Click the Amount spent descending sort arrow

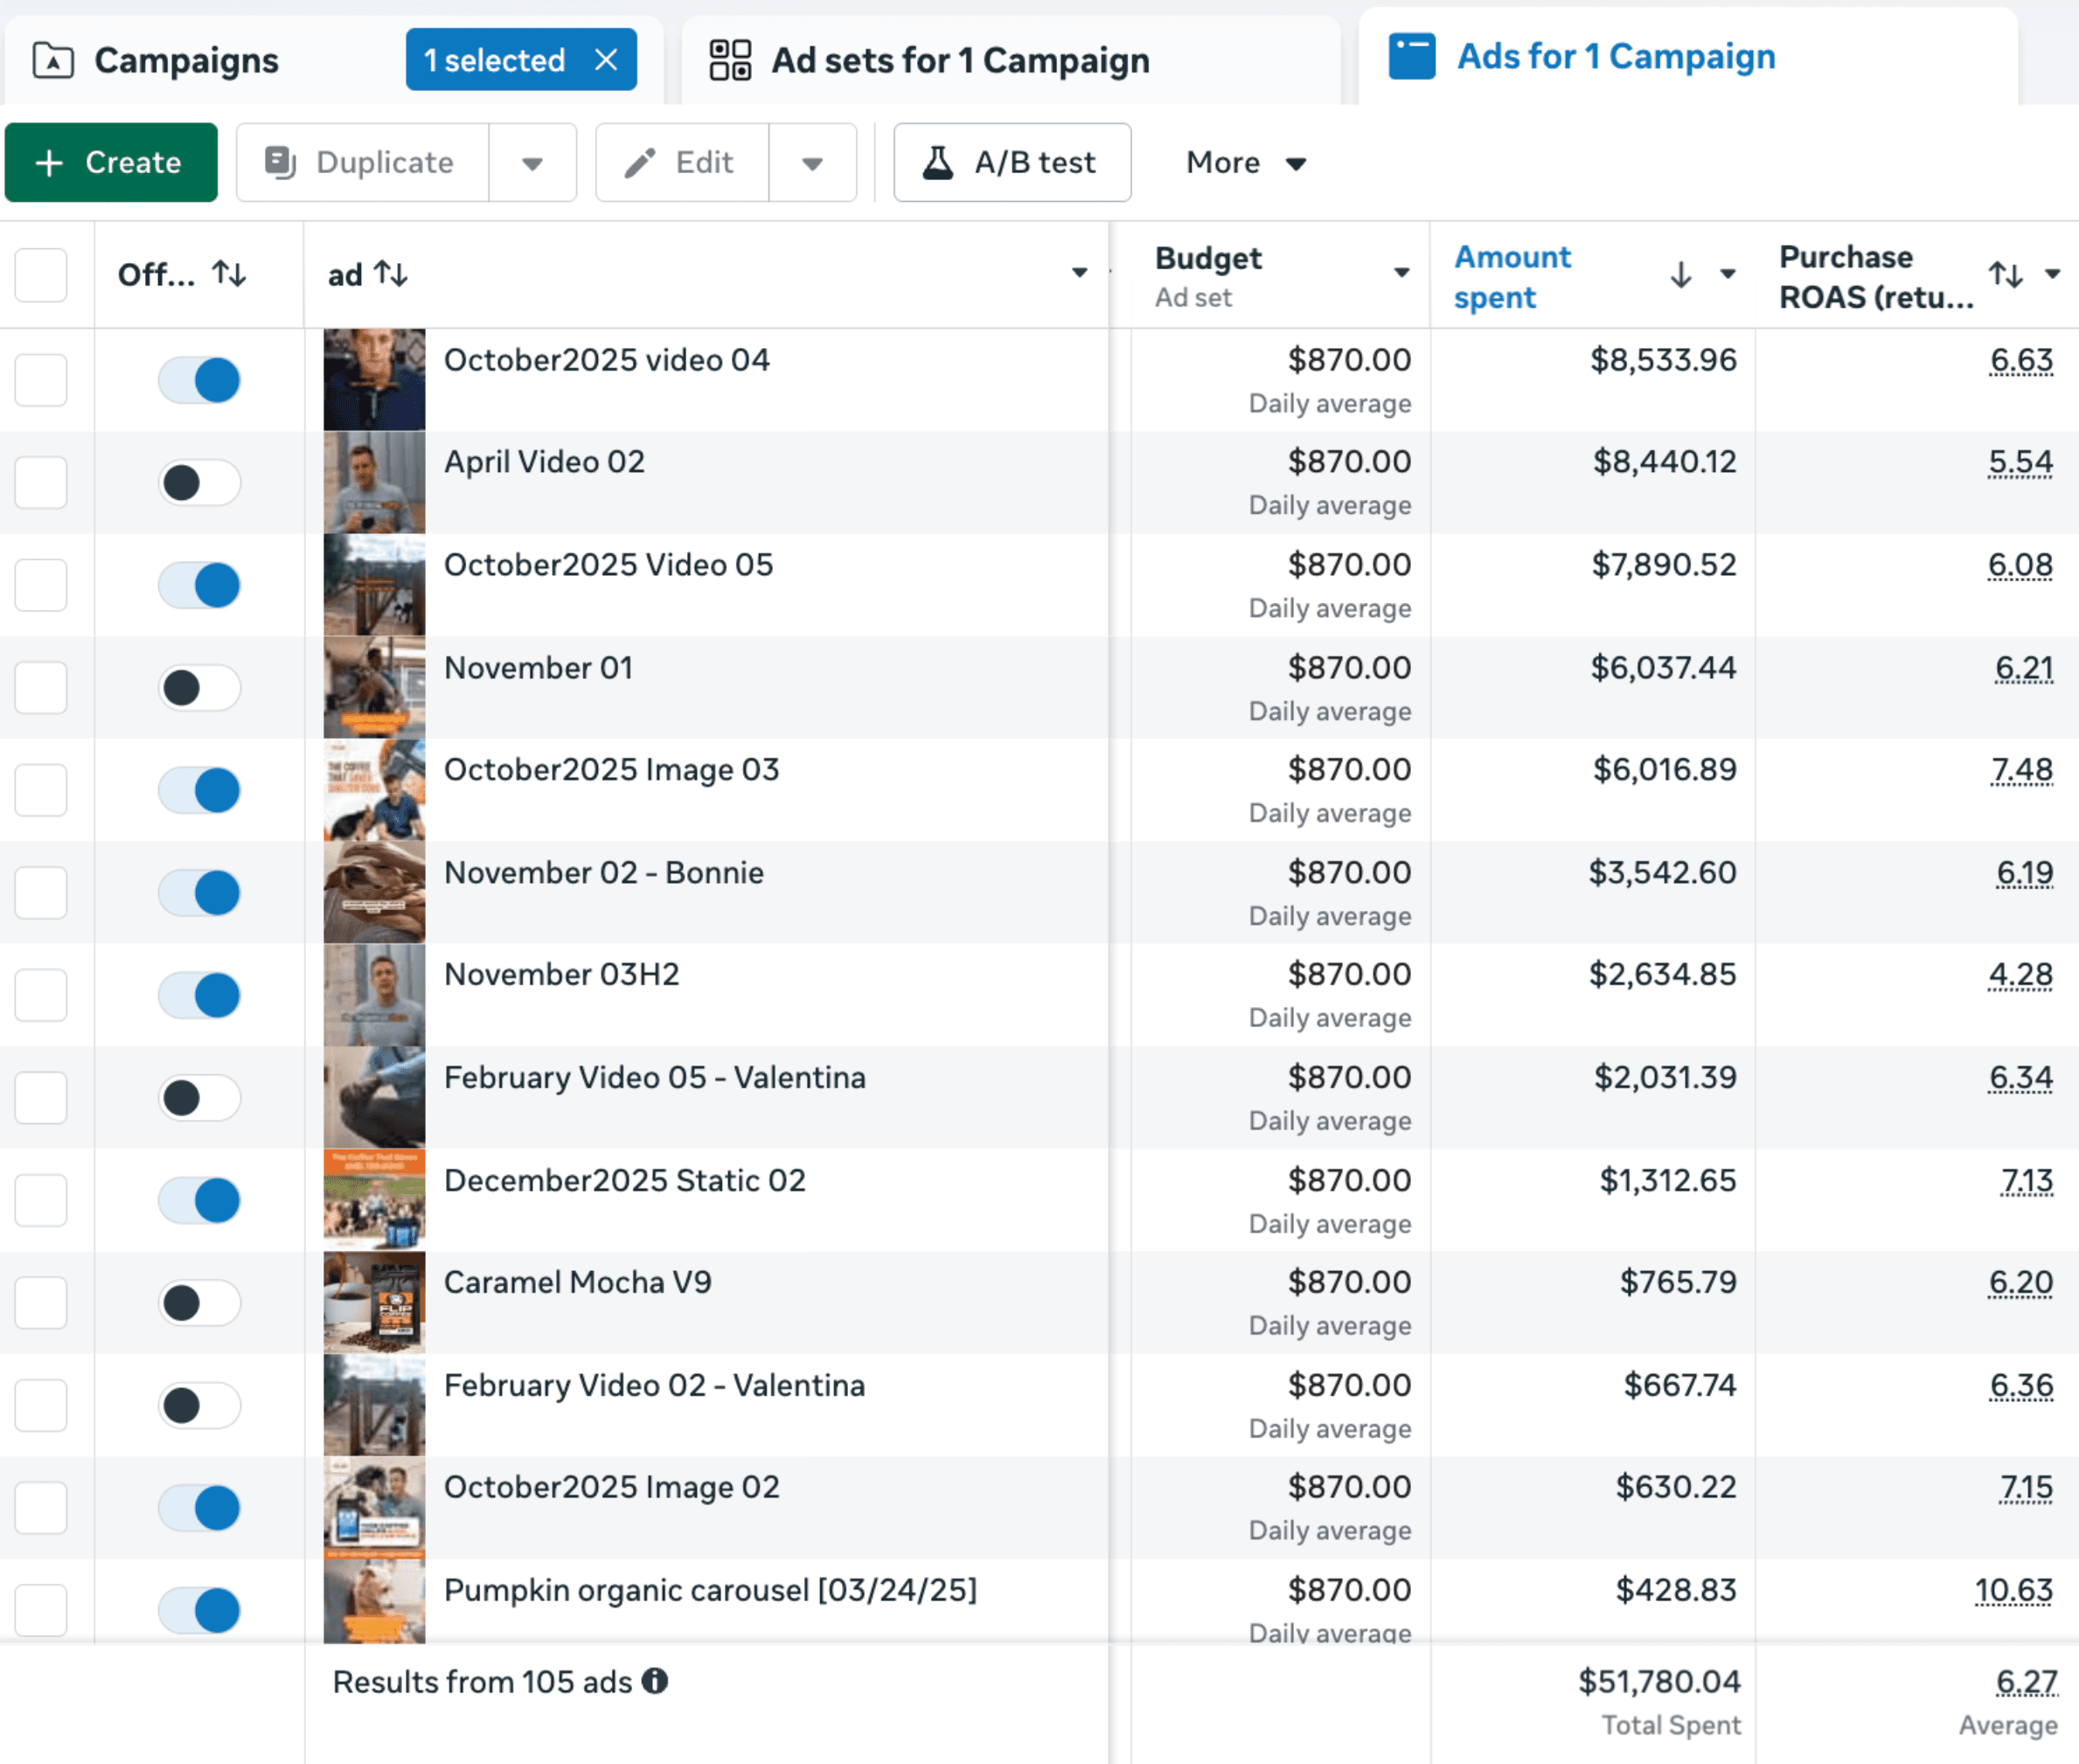[x=1681, y=274]
